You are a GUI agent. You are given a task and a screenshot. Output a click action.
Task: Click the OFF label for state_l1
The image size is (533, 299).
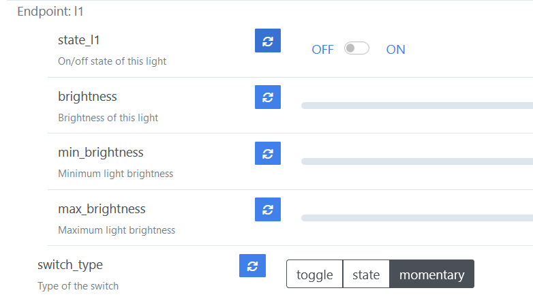(x=322, y=50)
